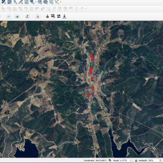
Task: Click the New Shapefile Layer icon
Action: pos(57,2)
